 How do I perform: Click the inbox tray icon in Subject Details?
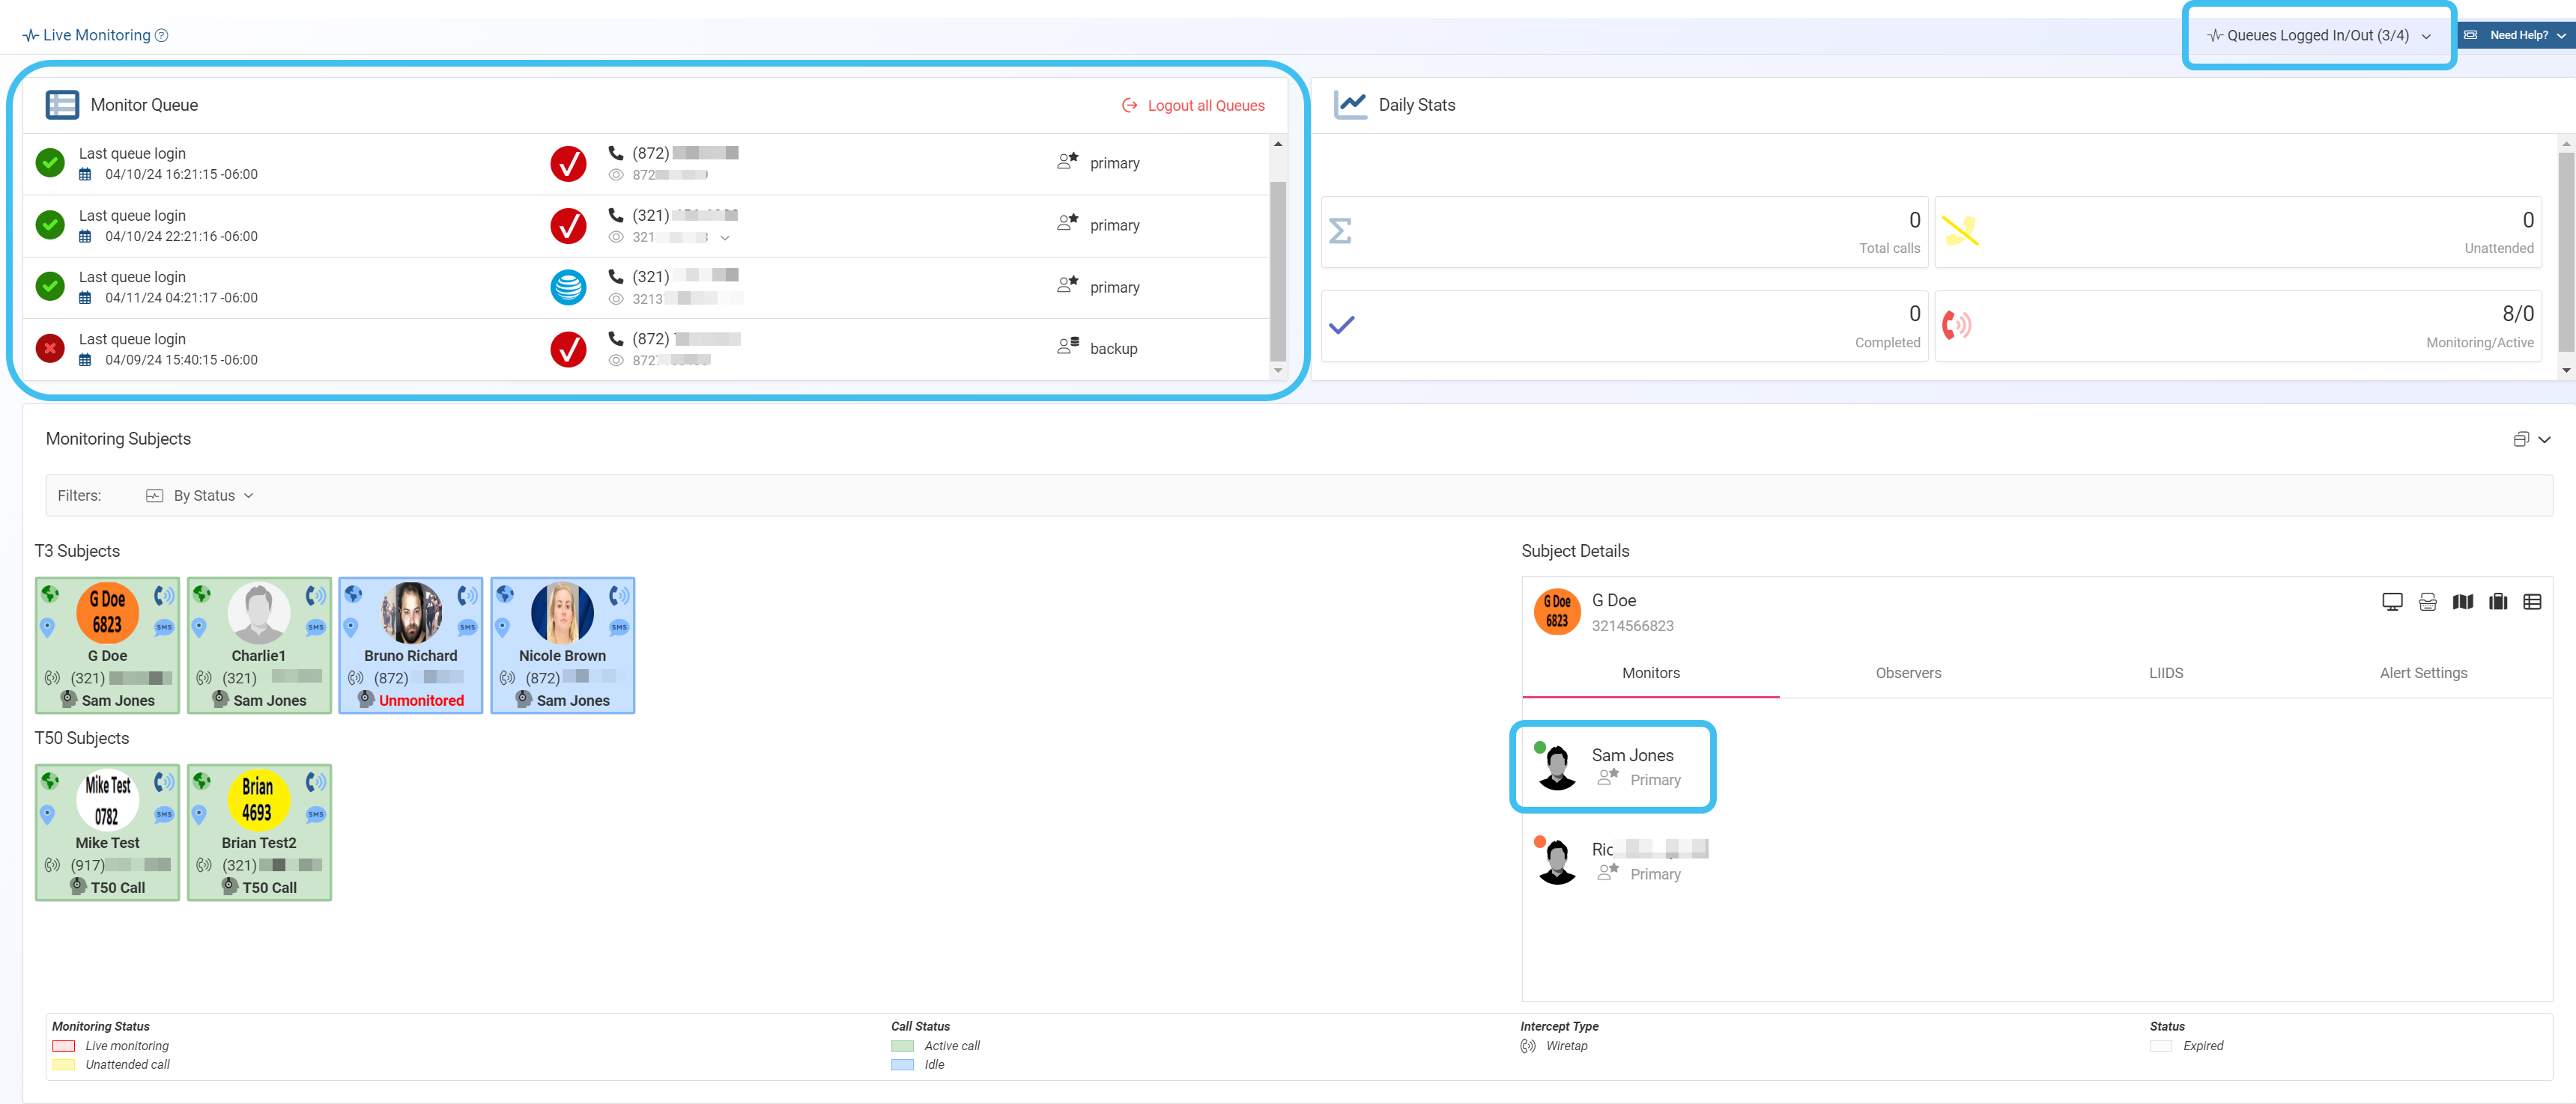tap(2427, 602)
